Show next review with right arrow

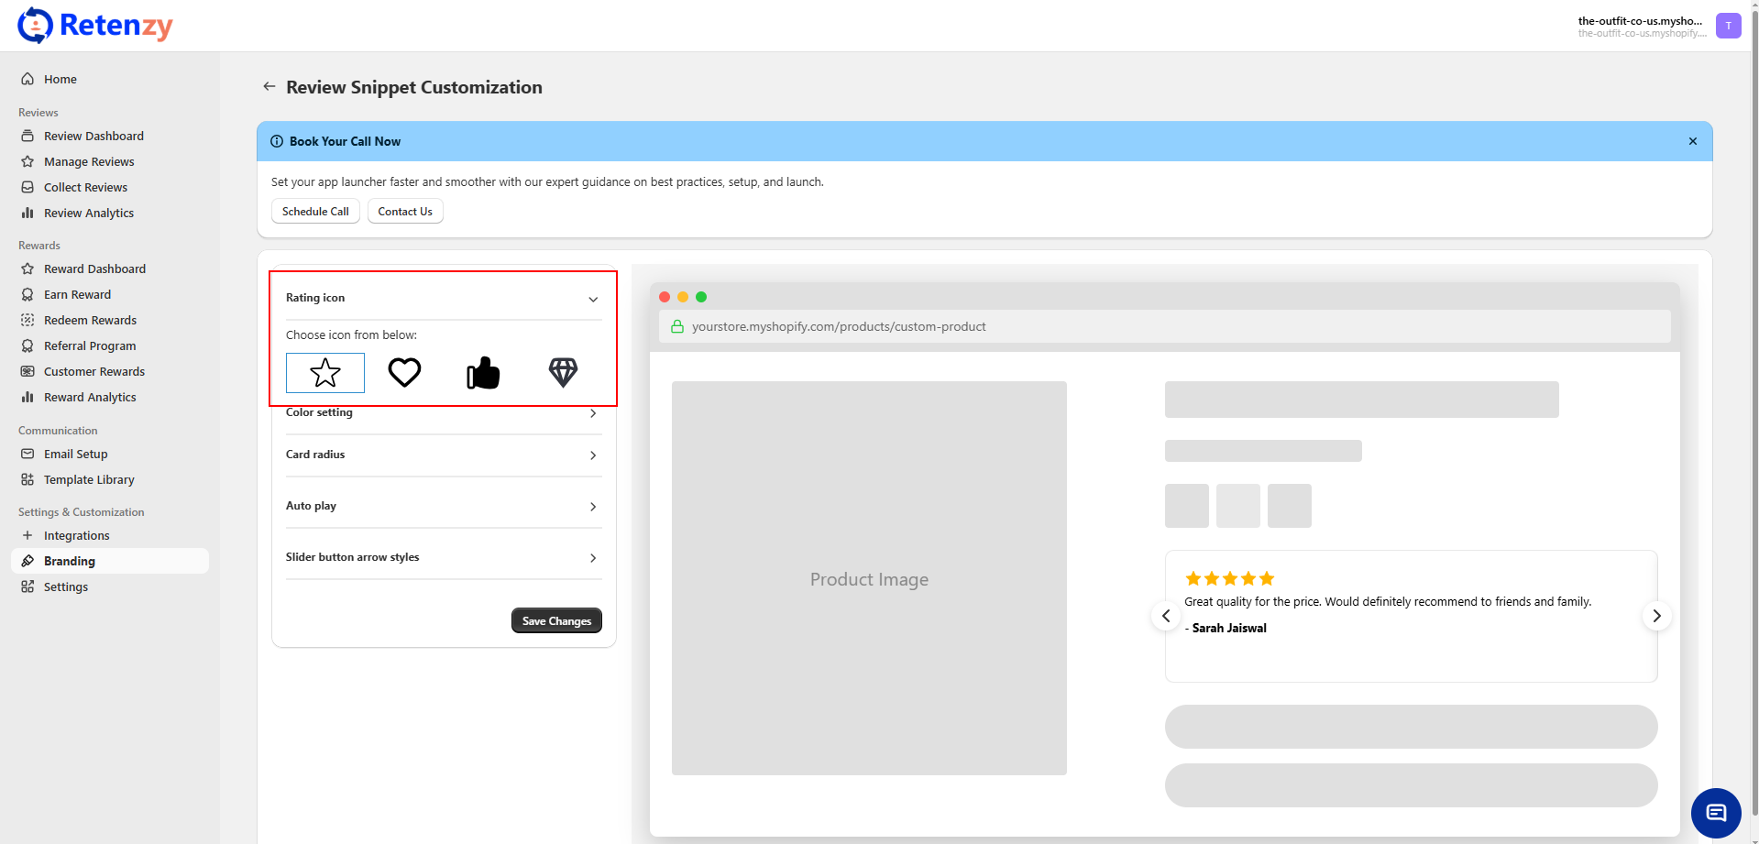click(x=1656, y=616)
